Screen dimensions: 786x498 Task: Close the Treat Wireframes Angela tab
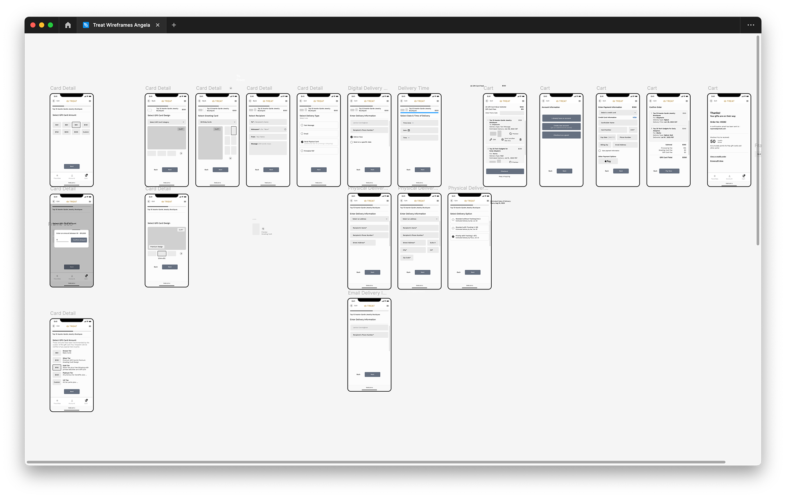[x=158, y=25]
